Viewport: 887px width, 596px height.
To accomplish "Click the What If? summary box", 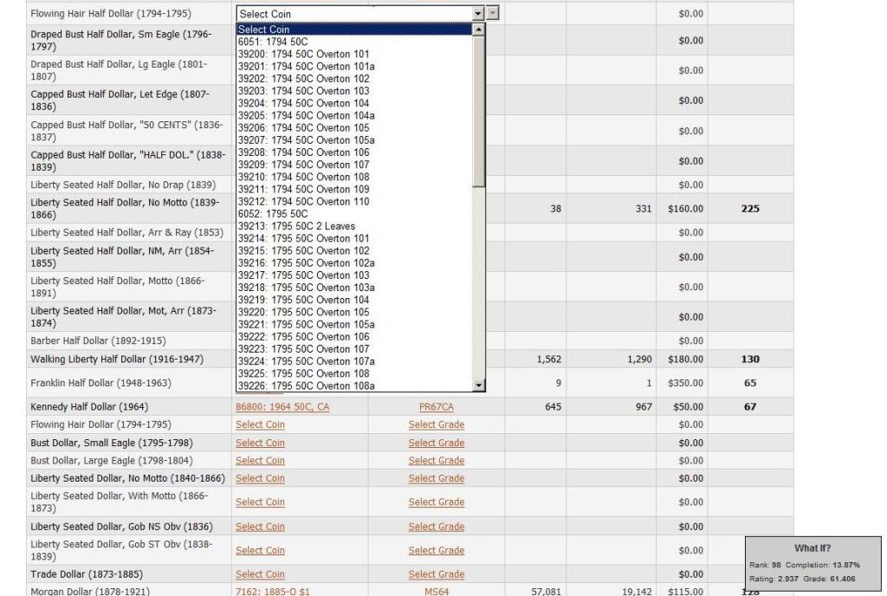I will click(813, 563).
